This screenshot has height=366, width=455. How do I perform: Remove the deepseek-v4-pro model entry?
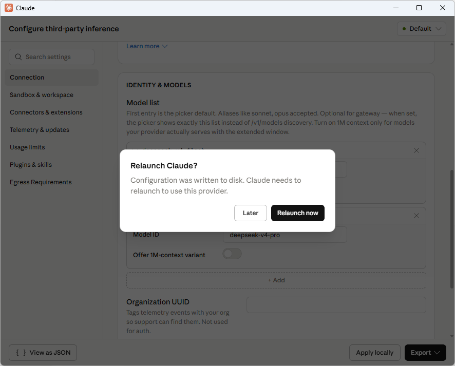[416, 216]
